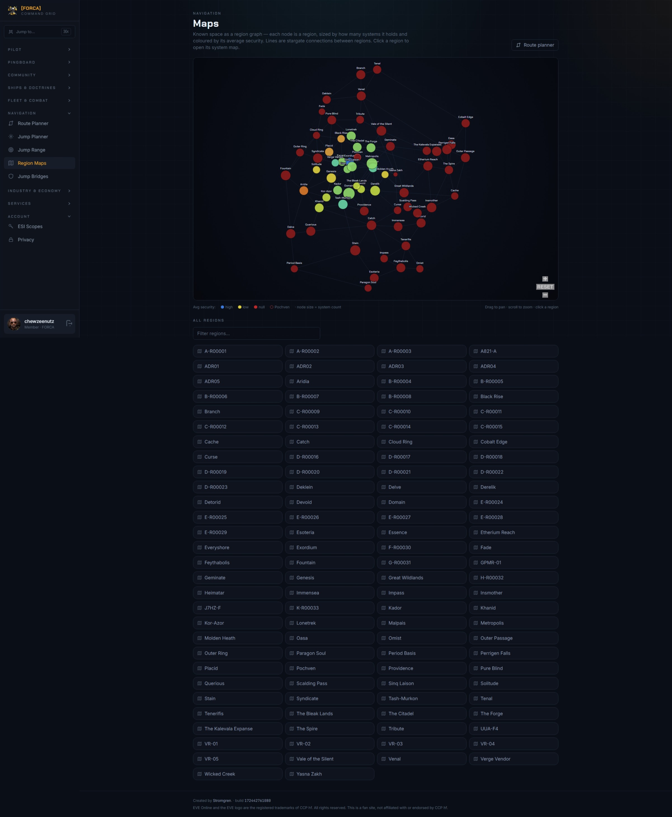Click the Omist region node on map
This screenshot has width=672, height=817.
pos(419,269)
